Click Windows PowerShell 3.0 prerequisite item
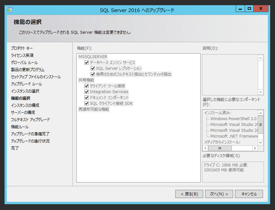Viewport: 275px width, 210px height. click(233, 119)
